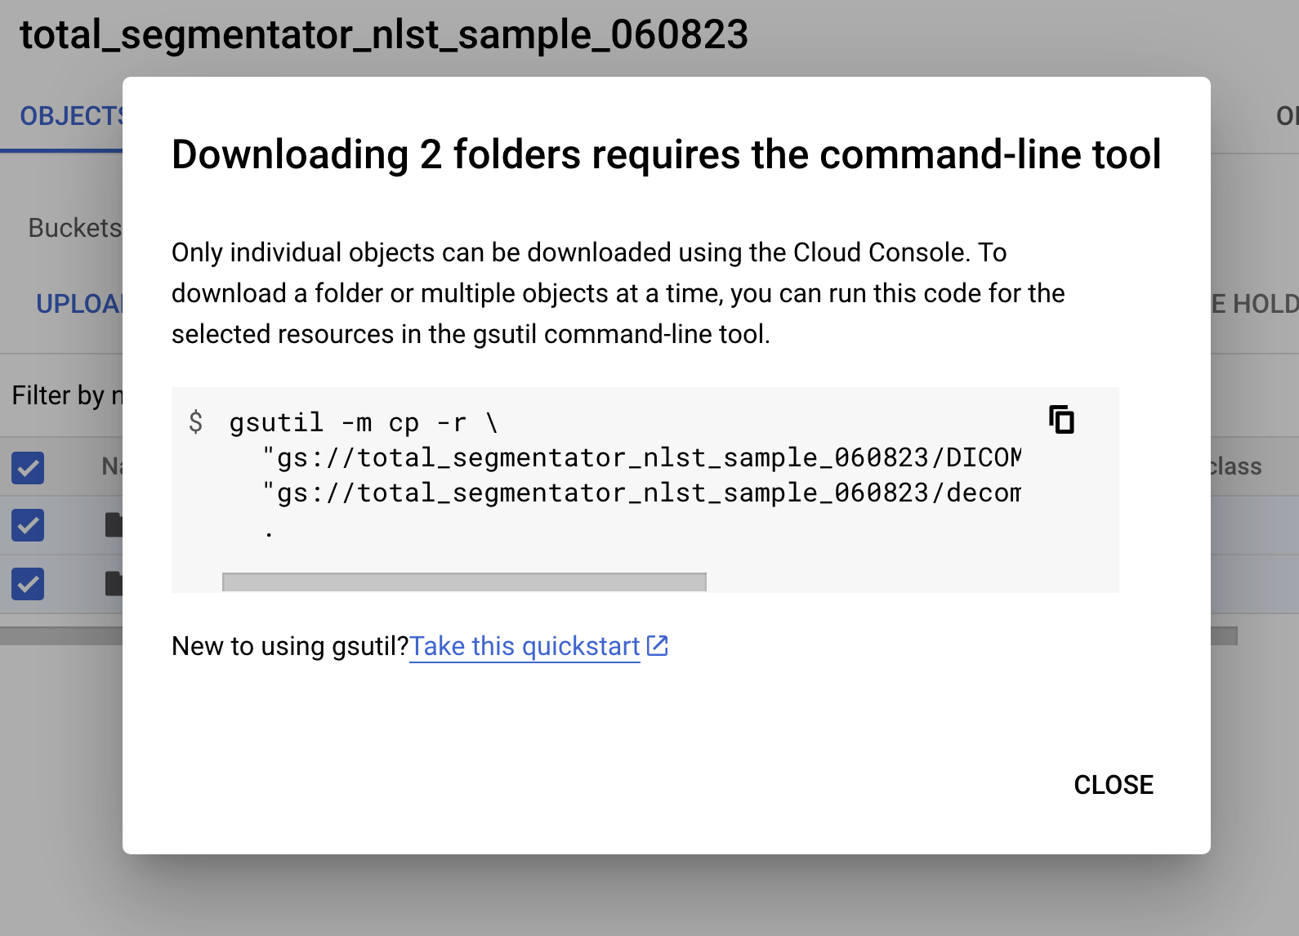The height and width of the screenshot is (936, 1299).
Task: Click the code block horizontal scrollbar
Action: click(x=463, y=581)
